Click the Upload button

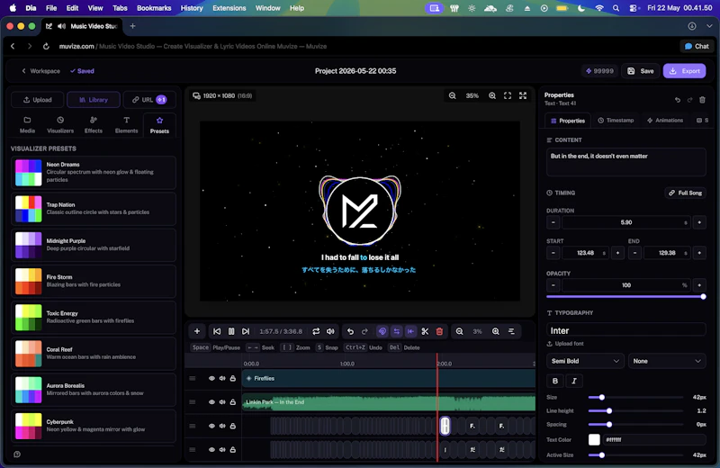(x=38, y=100)
